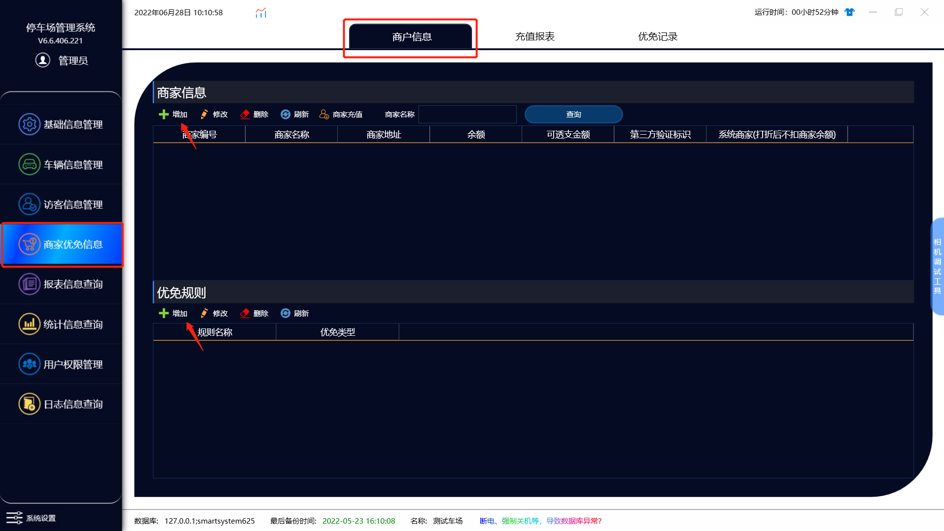The image size is (944, 531).
Task: Click the 商家地址 column header
Action: (383, 134)
